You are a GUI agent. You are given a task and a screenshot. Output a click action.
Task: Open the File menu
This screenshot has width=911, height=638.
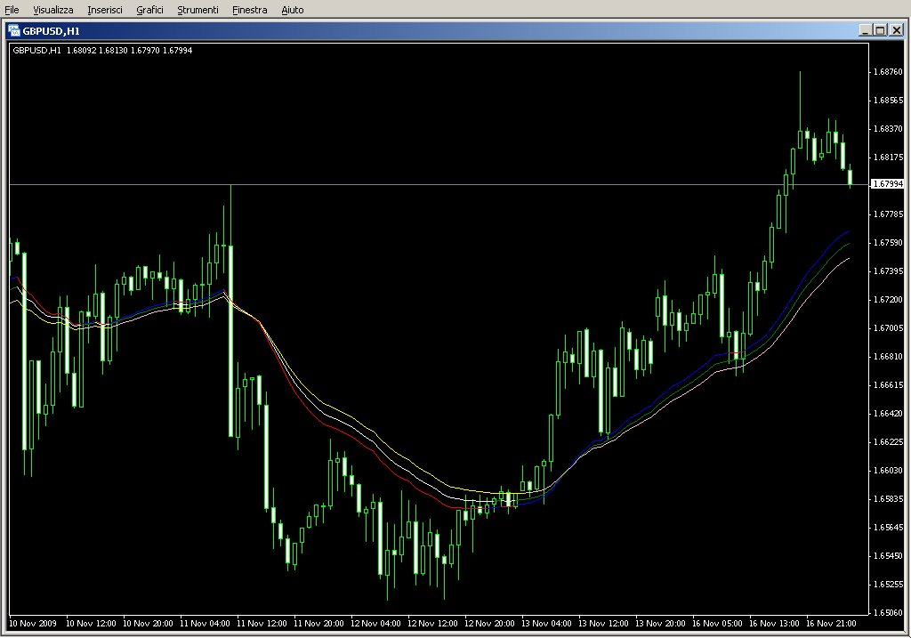click(12, 10)
